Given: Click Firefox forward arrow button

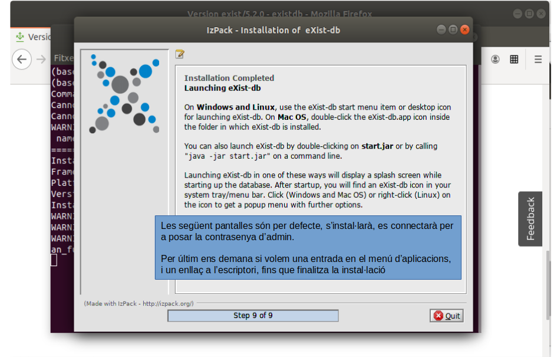Looking at the screenshot, I should [x=41, y=59].
